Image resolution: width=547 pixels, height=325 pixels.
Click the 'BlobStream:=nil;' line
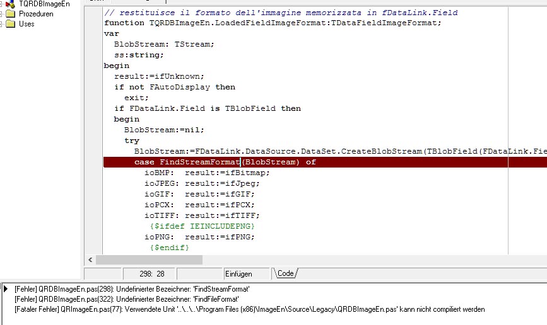164,130
